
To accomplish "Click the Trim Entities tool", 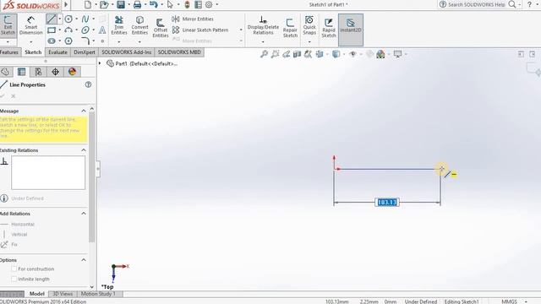I will 119,25.
